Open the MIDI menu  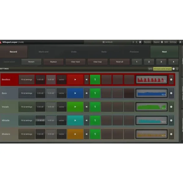click(166, 42)
